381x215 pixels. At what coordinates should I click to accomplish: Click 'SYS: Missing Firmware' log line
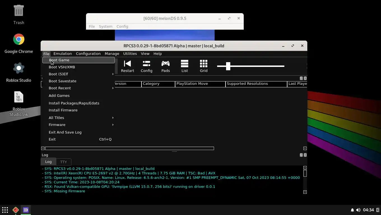pos(64,191)
